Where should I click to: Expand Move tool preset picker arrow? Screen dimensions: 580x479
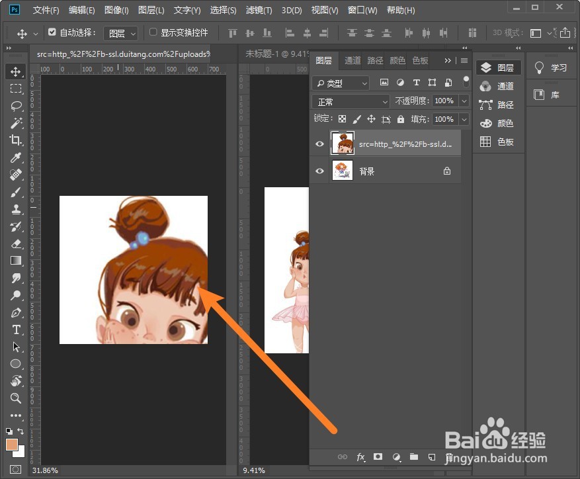[x=36, y=34]
